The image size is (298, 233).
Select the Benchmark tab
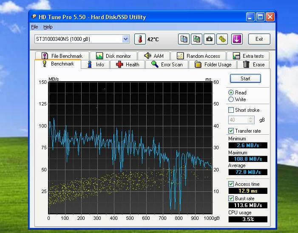tap(58, 64)
